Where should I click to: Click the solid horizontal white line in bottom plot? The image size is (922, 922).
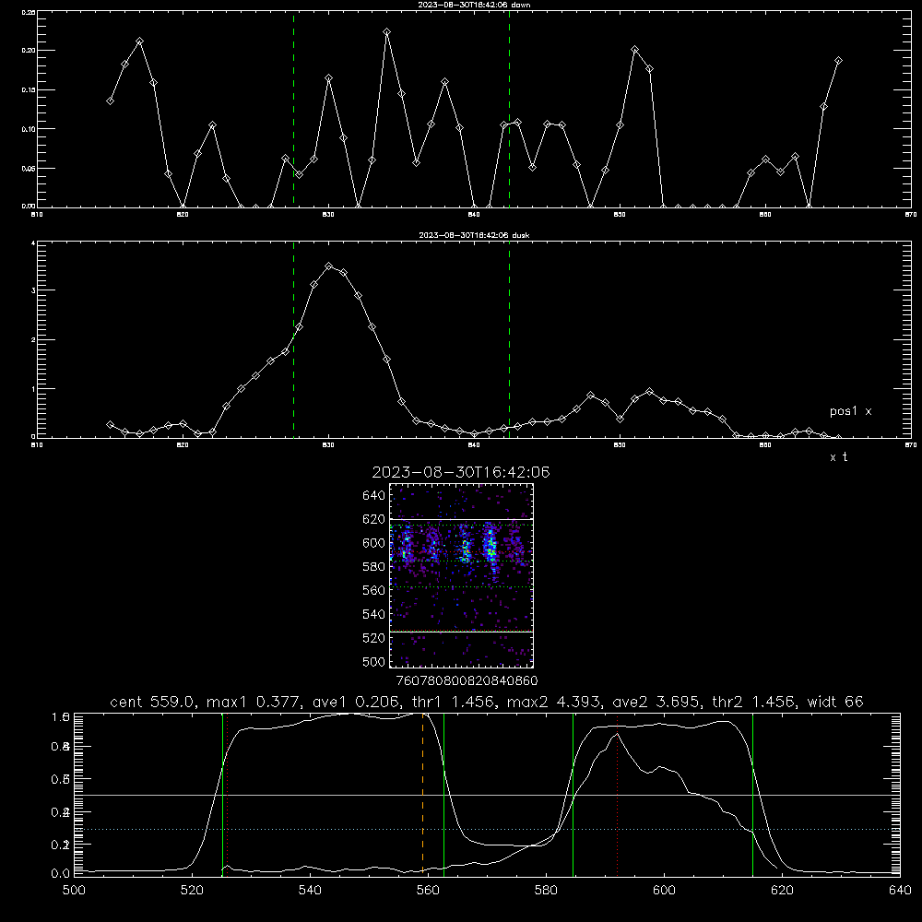(487, 795)
